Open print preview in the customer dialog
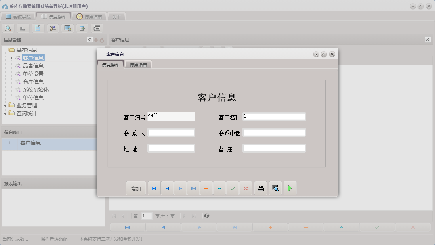The height and width of the screenshot is (245, 435). (x=275, y=188)
